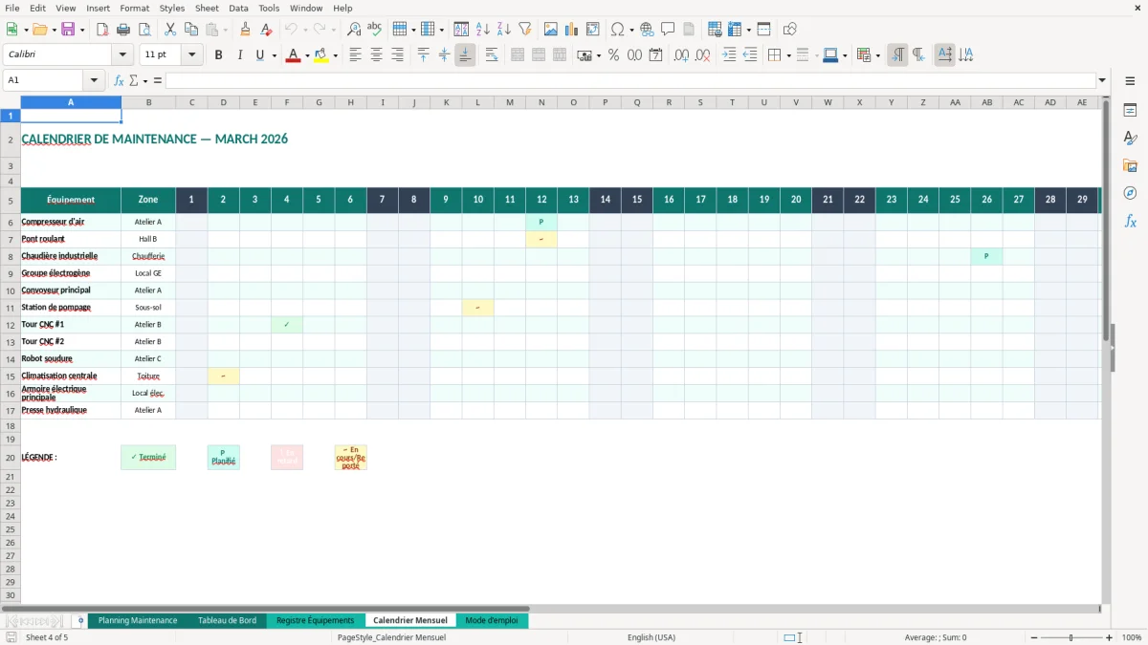Screen dimensions: 1148x645
Task: Click into the formula input line
Action: coord(630,80)
